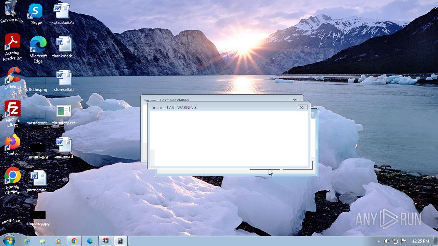
Task: Switch to tin.exe taskbar item
Action: 120,241
